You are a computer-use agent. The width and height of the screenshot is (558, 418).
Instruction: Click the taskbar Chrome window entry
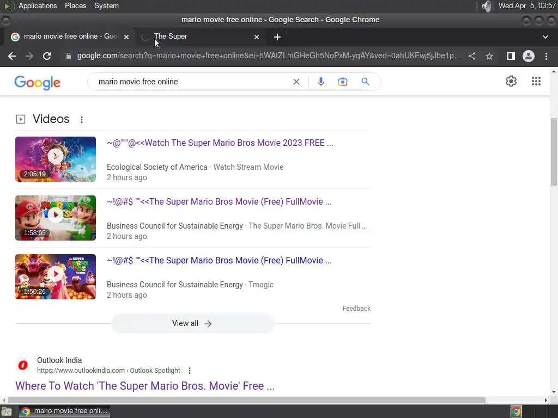click(x=64, y=411)
